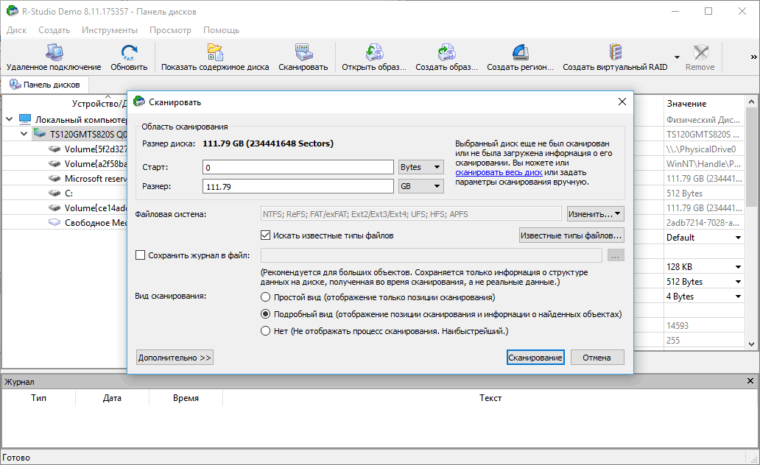Click the Remove toolbar icon
This screenshot has width=760, height=465.
[700, 52]
